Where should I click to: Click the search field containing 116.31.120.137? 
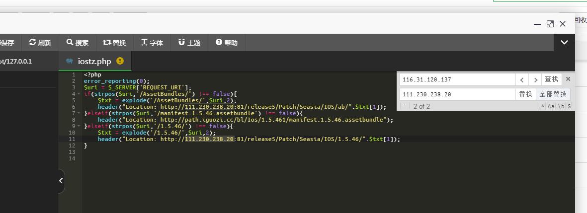[x=456, y=79]
